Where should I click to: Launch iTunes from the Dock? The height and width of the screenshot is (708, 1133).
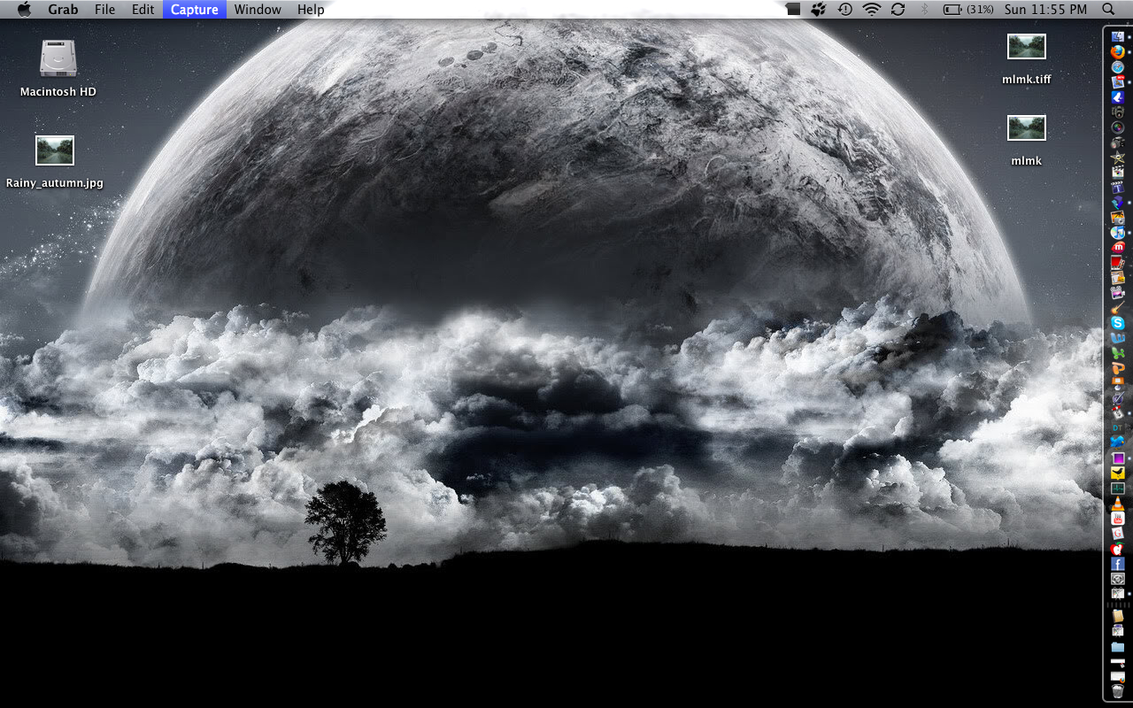(1118, 232)
